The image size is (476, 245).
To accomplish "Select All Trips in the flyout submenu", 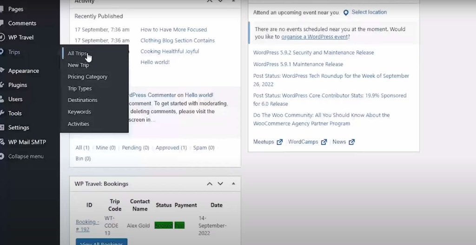I will tap(77, 53).
